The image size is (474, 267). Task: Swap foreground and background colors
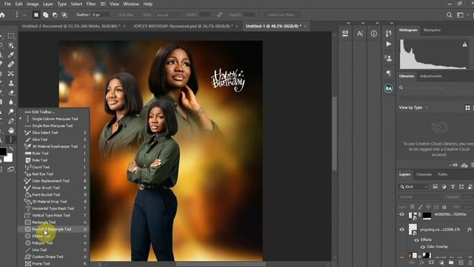[x=11, y=148]
